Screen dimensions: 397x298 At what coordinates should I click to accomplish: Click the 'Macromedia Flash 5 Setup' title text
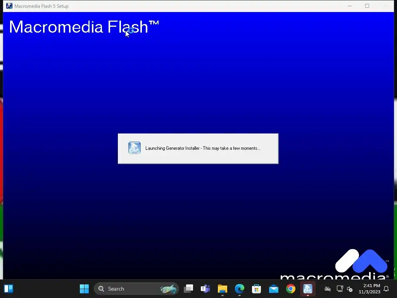41,6
